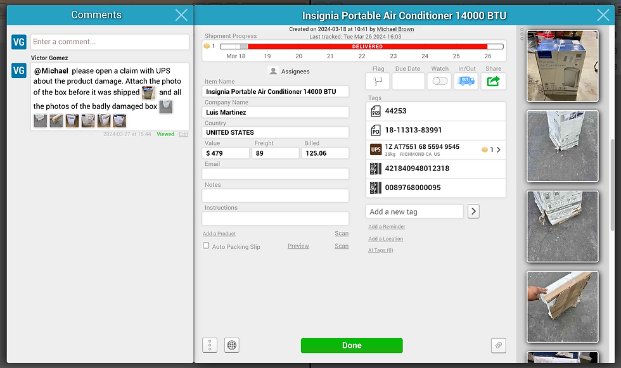Viewport: 621px width, 368px height.
Task: Click the package icon beside Shipment Progress count
Action: click(x=207, y=46)
